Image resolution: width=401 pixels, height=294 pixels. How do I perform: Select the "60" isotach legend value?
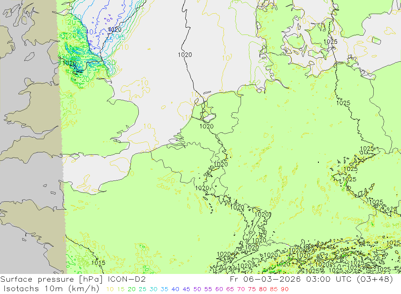coord(219,290)
